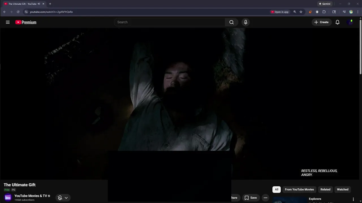The height and width of the screenshot is (203, 362).
Task: Open the orange acorn extension
Action: coord(310,12)
